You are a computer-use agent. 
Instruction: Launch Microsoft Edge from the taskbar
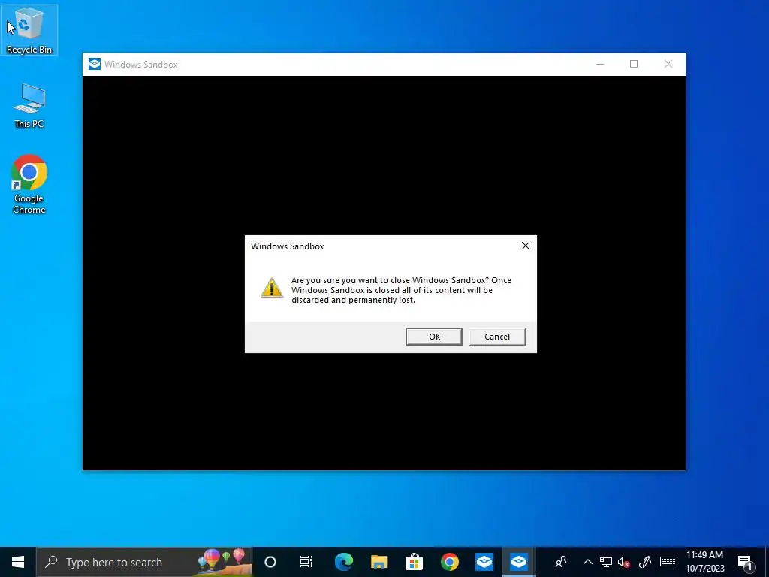click(x=344, y=562)
